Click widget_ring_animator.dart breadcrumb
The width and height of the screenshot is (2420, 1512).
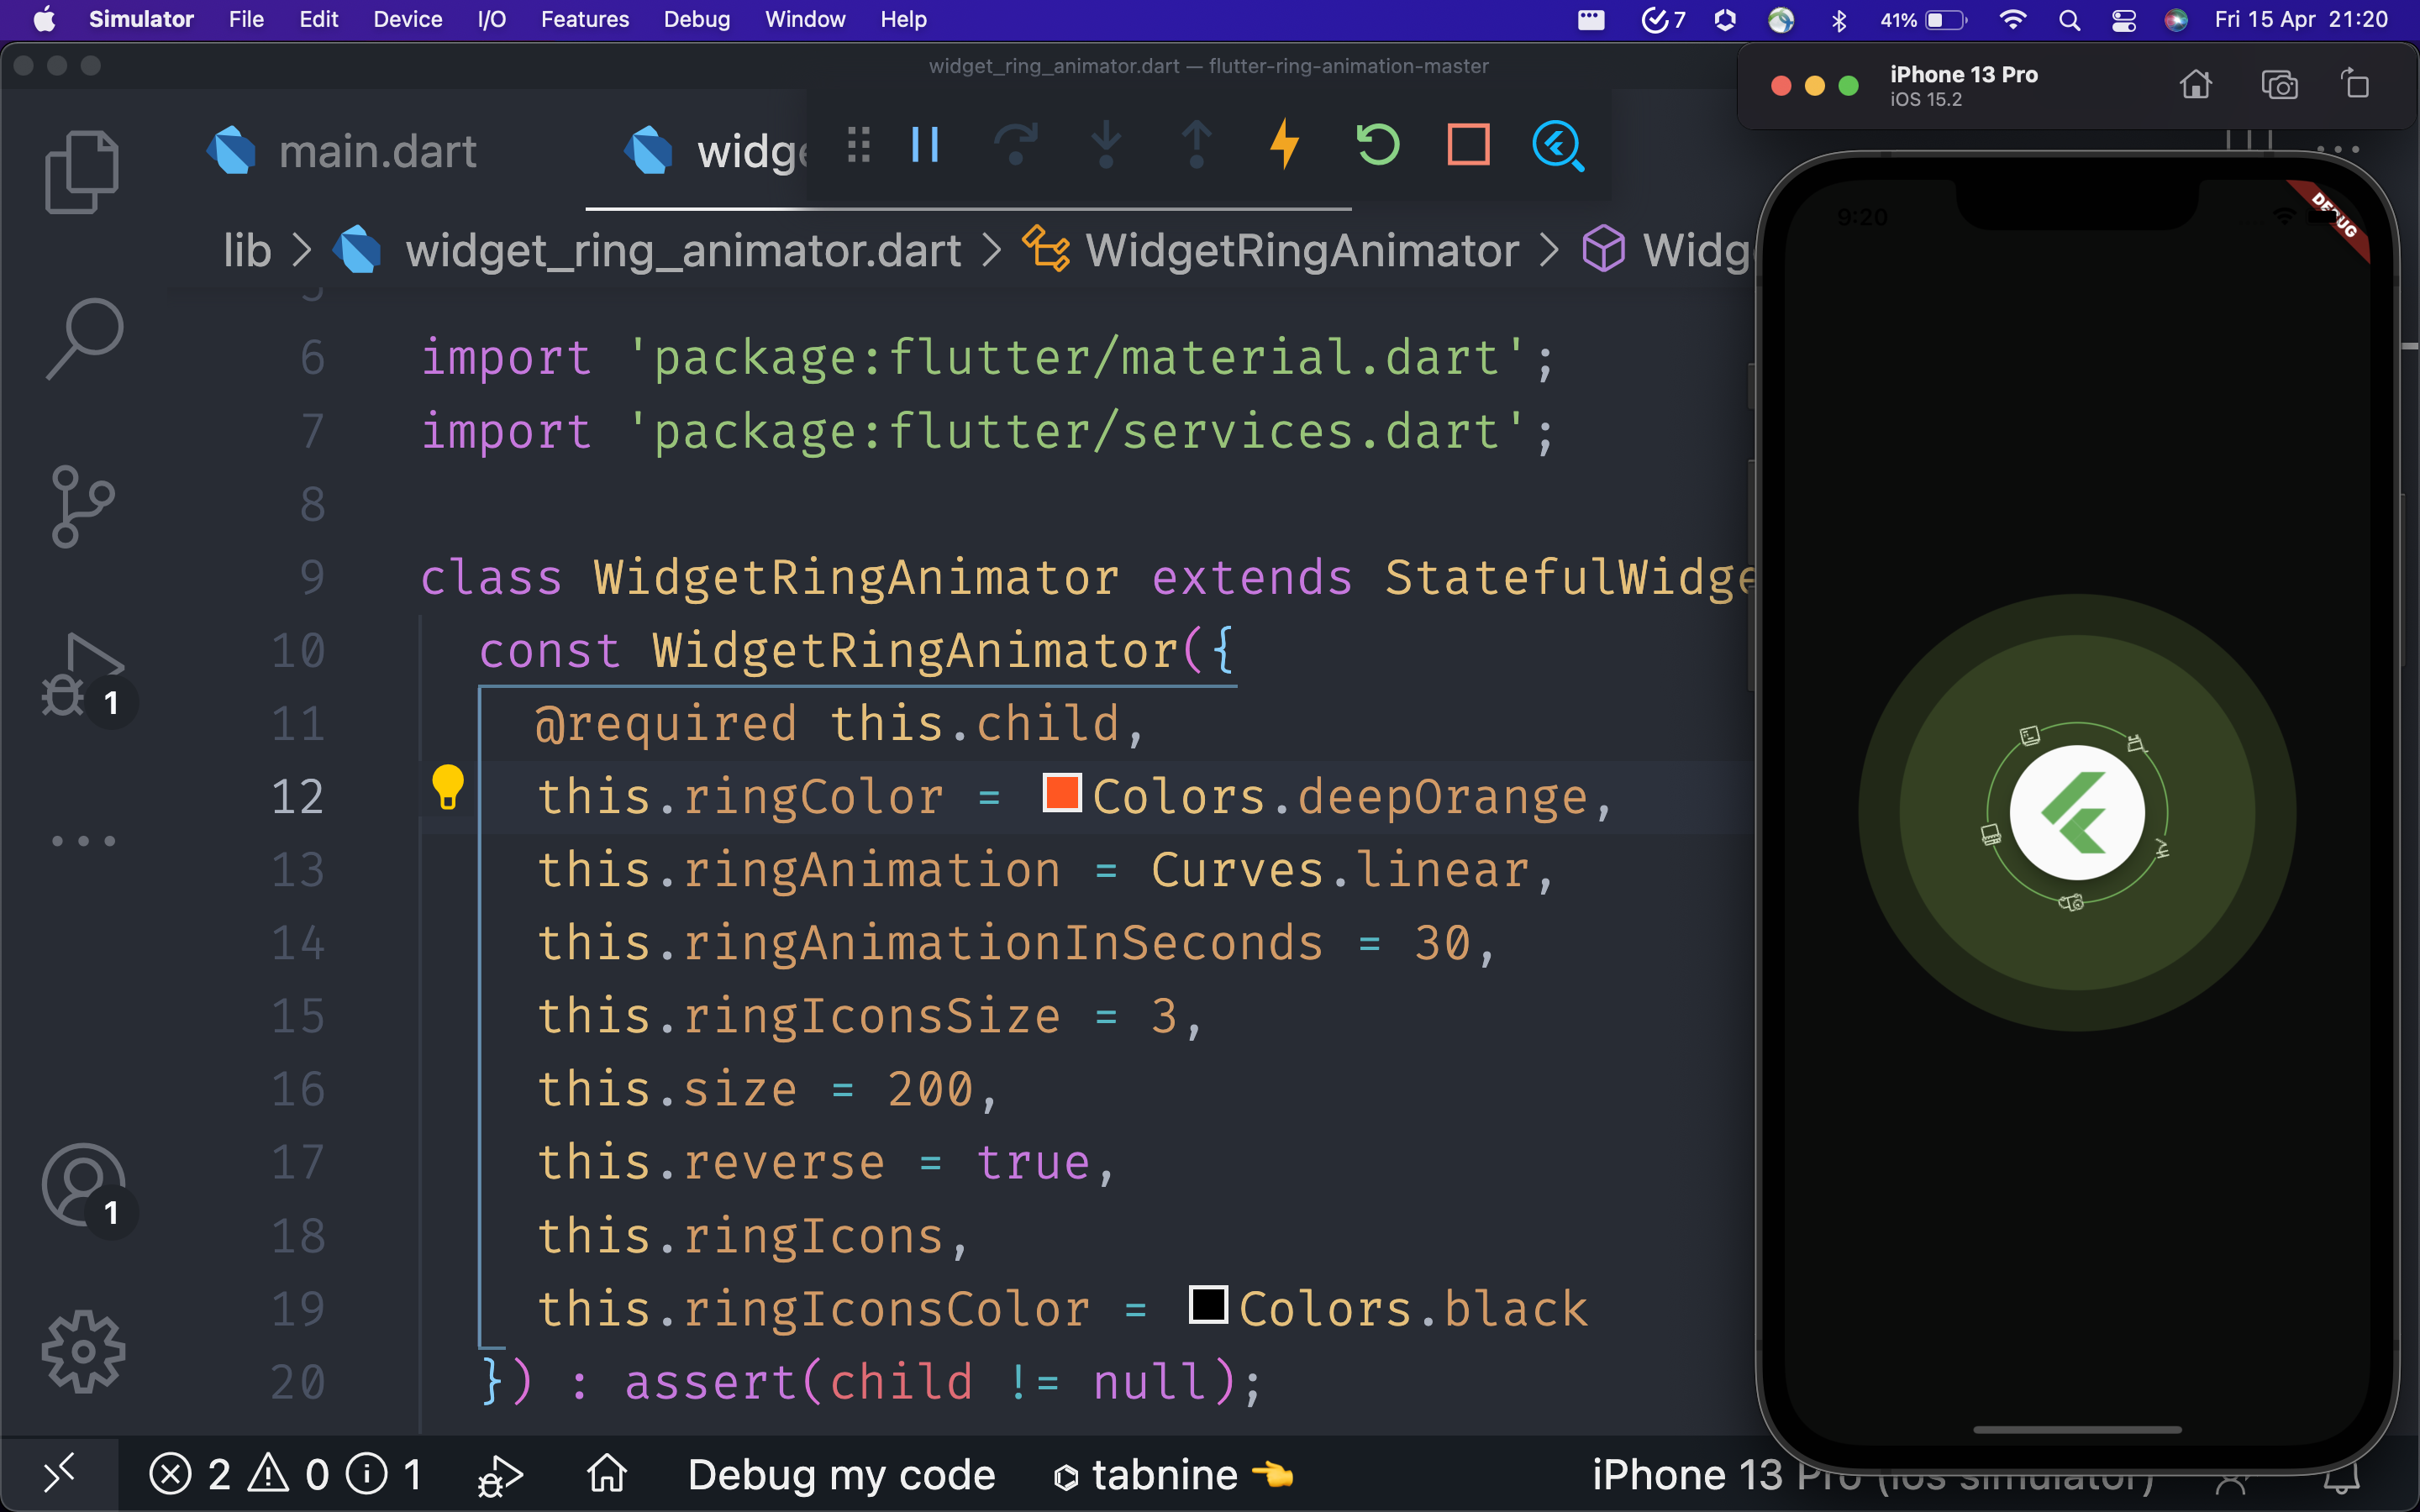[x=682, y=250]
